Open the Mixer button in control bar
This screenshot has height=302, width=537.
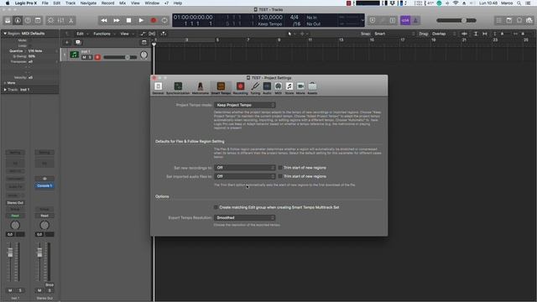tap(60, 20)
